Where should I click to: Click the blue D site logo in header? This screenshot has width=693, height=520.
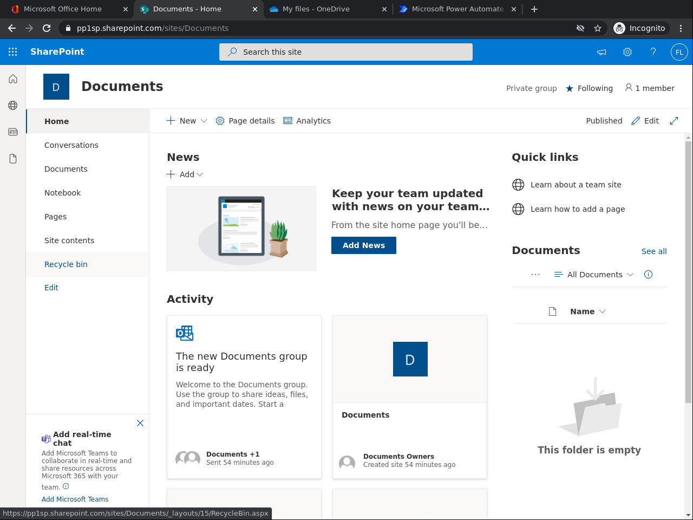click(x=56, y=87)
